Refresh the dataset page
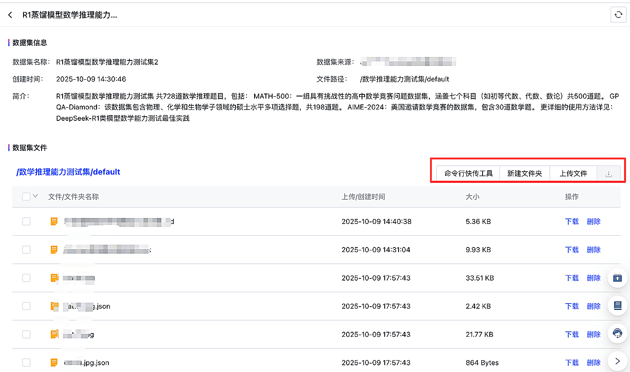Image resolution: width=630 pixels, height=372 pixels. point(618,15)
